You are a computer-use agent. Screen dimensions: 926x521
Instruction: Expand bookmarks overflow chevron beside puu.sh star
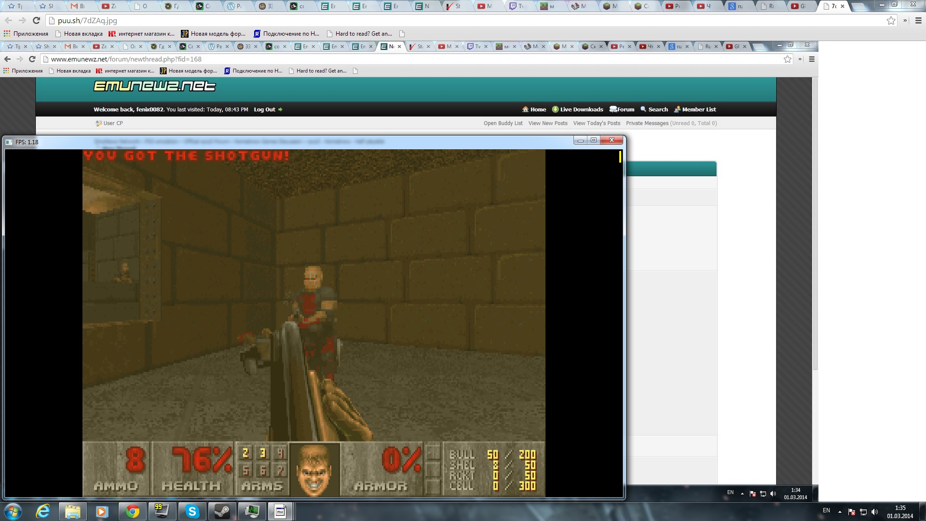[x=905, y=21]
